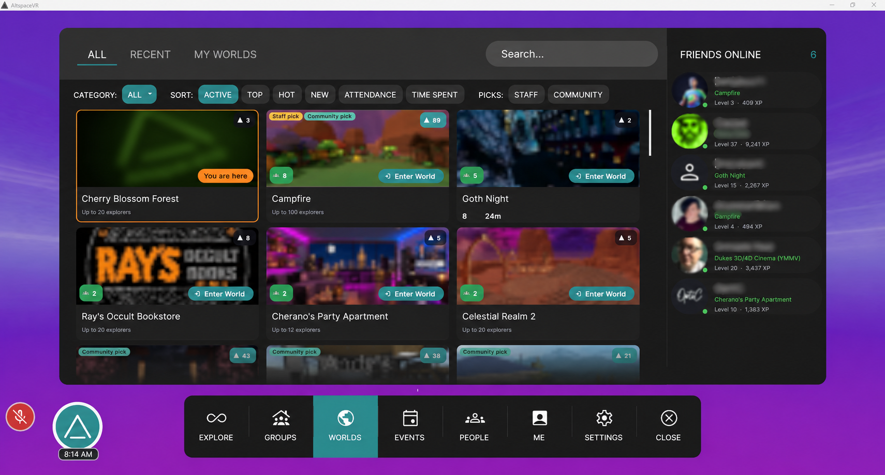Upvote Cherano's Party Apartment

click(x=434, y=238)
